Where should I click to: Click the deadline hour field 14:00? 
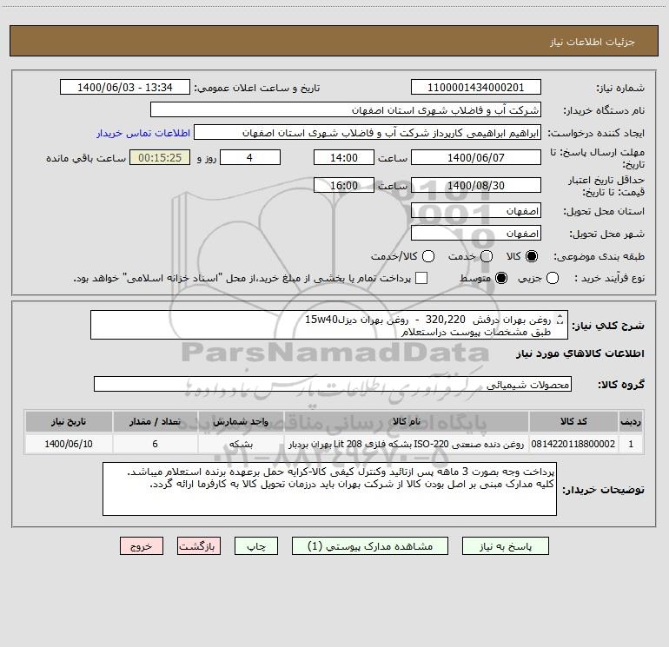[344, 157]
